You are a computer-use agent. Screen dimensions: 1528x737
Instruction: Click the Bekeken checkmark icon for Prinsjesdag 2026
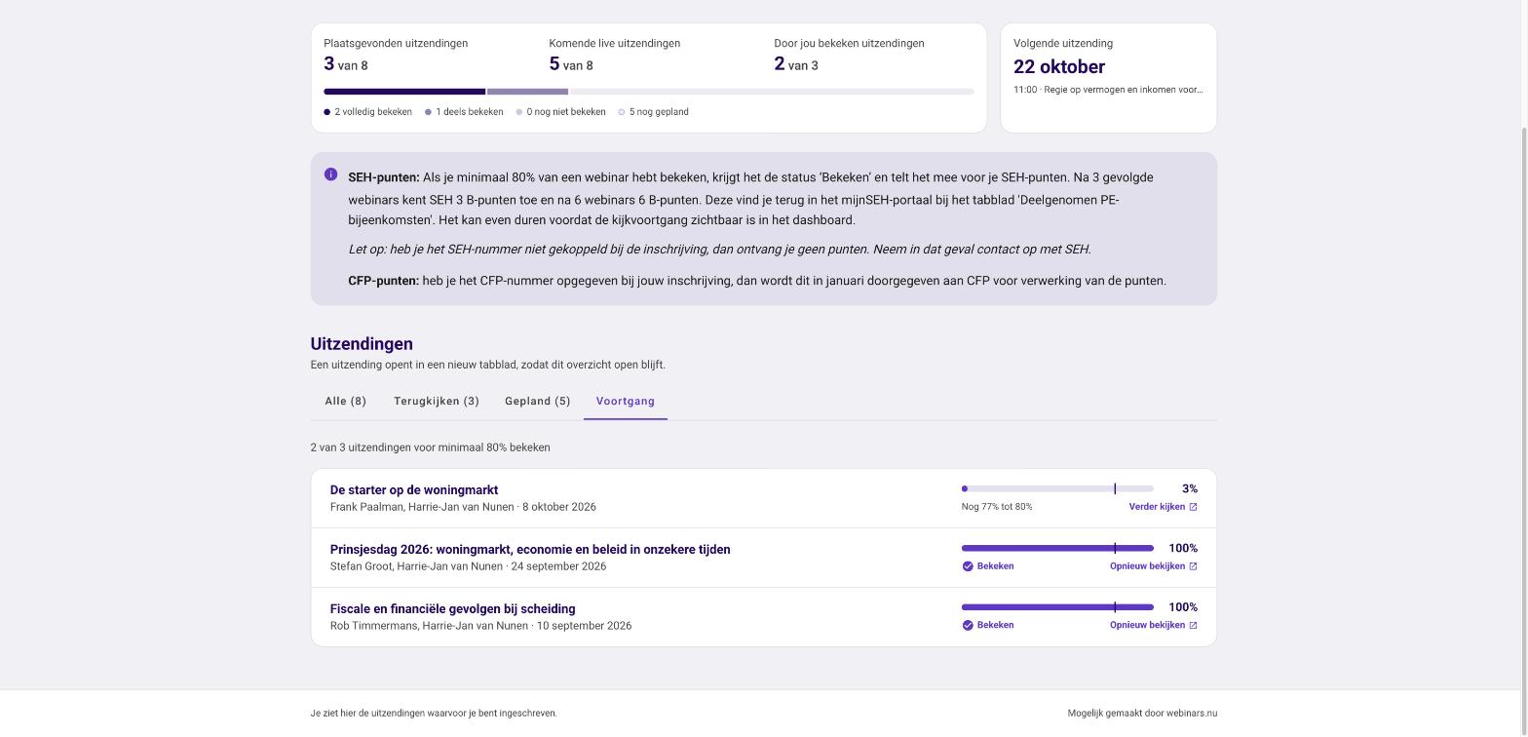[968, 566]
